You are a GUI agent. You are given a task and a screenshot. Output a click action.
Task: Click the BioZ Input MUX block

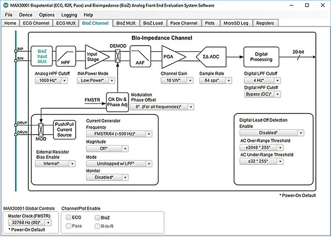coord(41,56)
